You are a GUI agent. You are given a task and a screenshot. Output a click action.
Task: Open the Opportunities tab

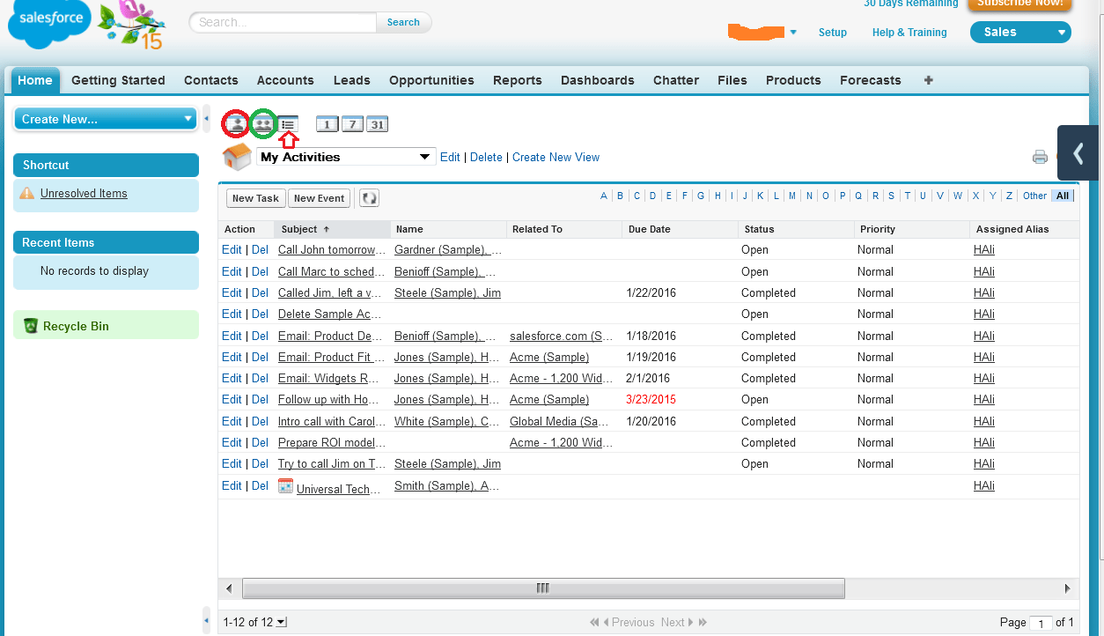(431, 80)
